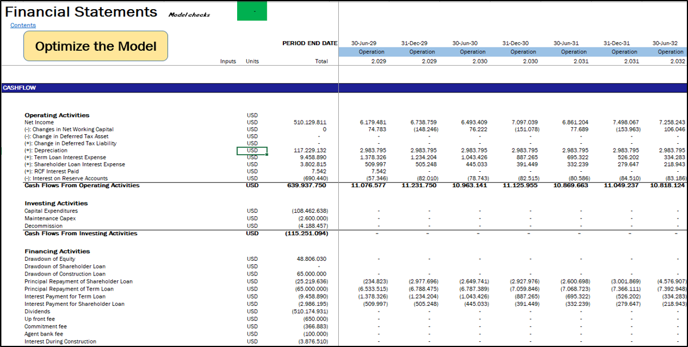This screenshot has height=347, width=688.
Task: Select Shareholder Loan Interest Expense label
Action: 74,164
